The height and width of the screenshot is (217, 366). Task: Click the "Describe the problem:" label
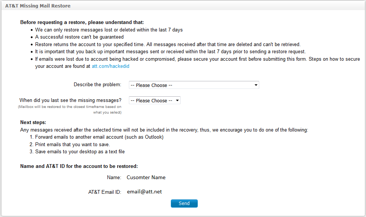tap(97, 85)
